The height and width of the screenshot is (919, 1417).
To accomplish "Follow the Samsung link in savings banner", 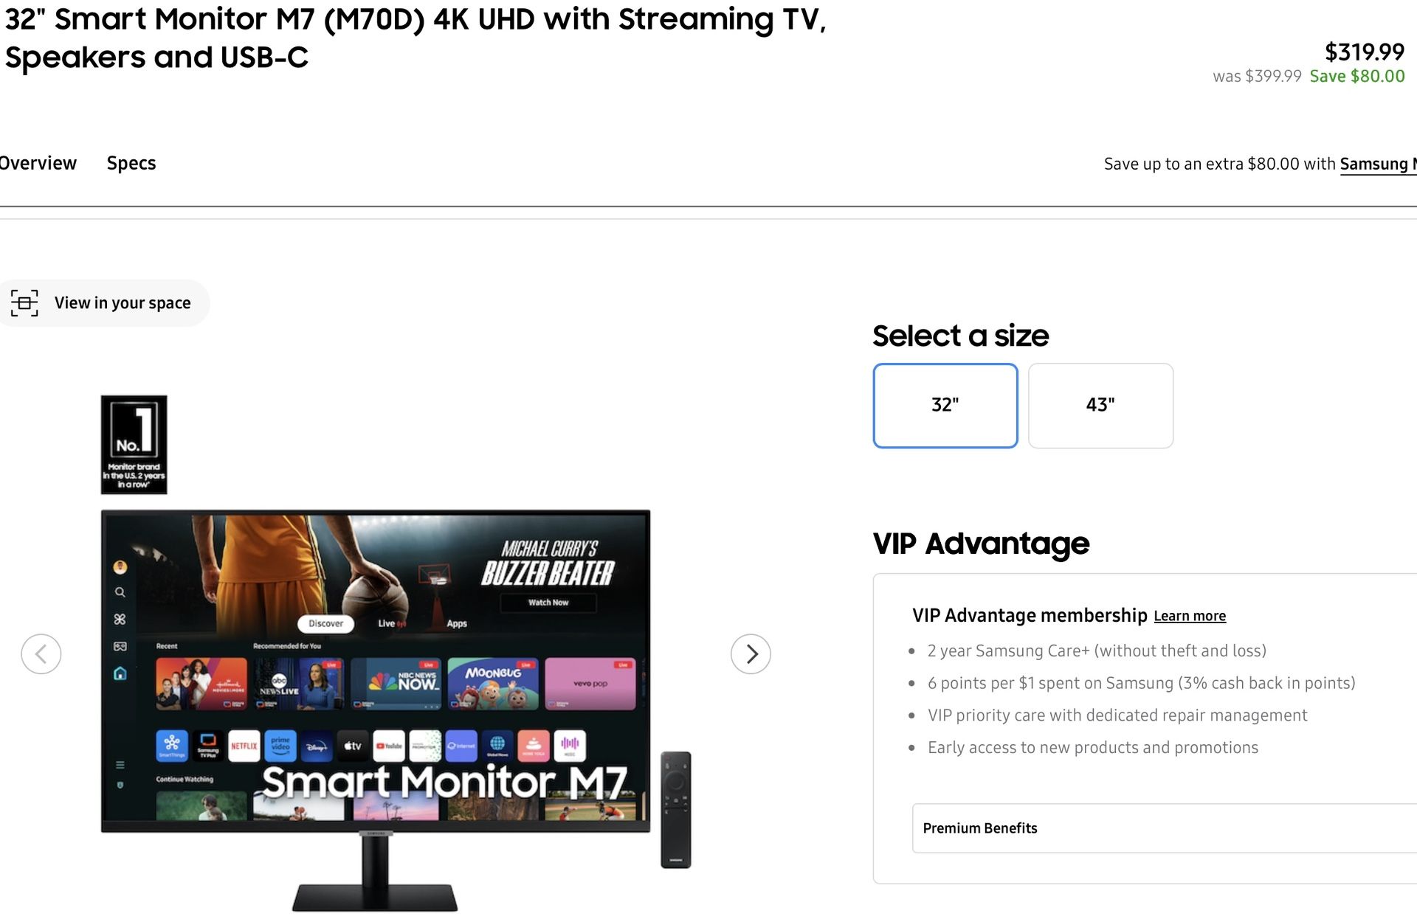I will [1378, 164].
